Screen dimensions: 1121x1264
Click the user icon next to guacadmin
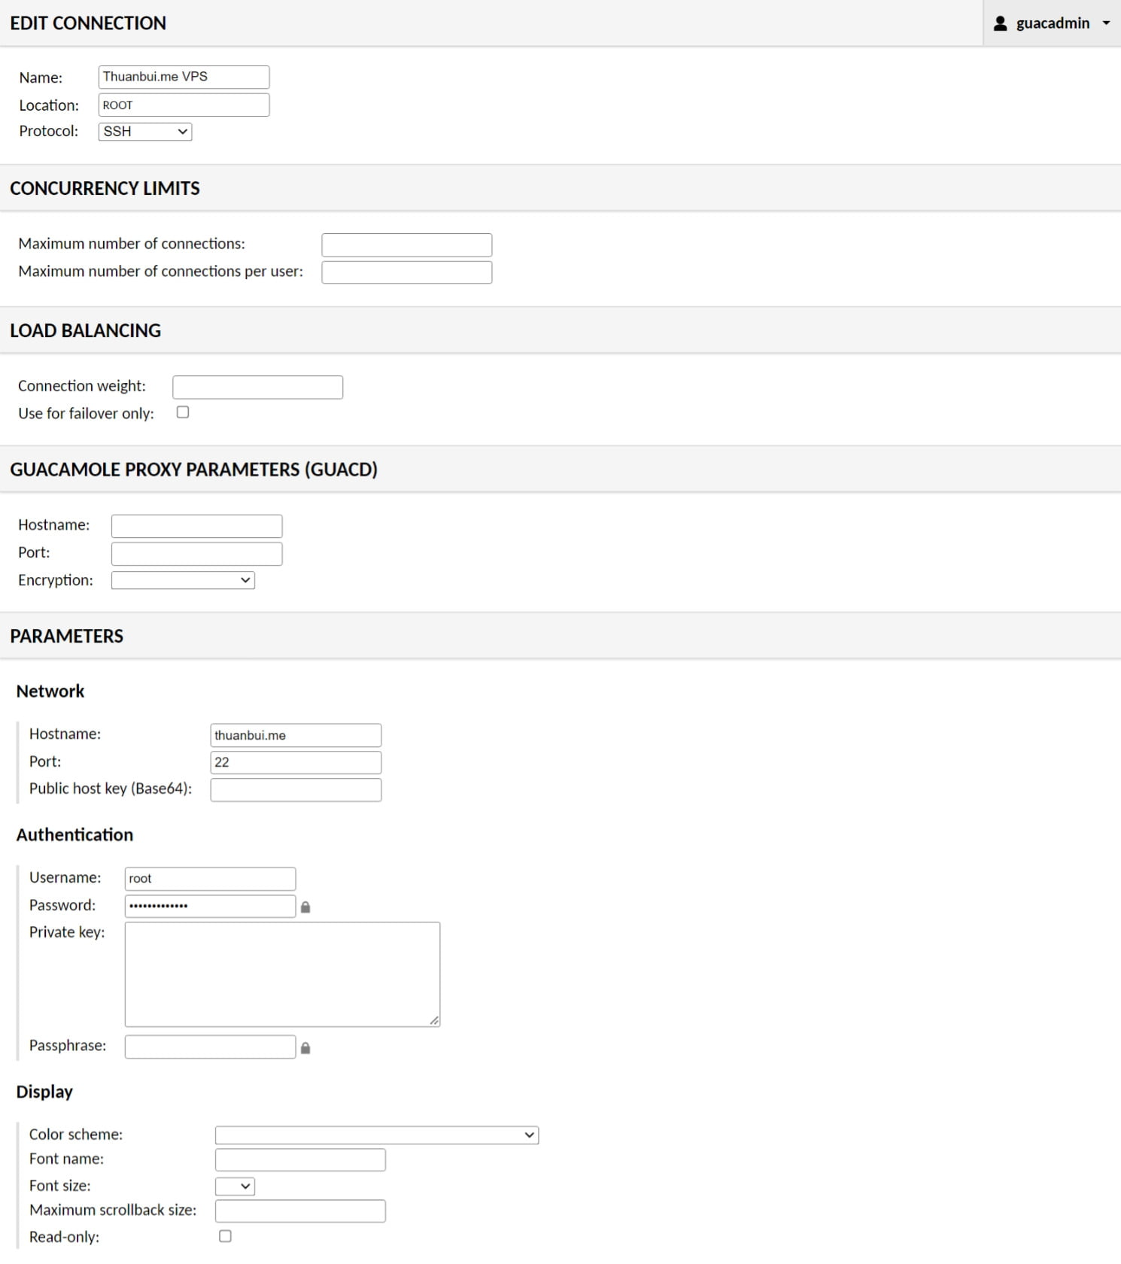1000,23
